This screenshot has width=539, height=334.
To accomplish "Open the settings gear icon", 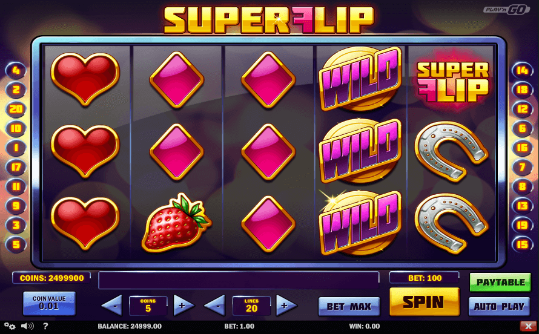I will tap(10, 326).
